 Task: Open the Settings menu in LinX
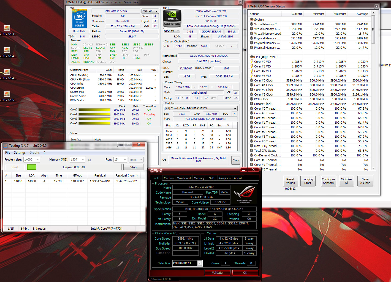(20, 153)
